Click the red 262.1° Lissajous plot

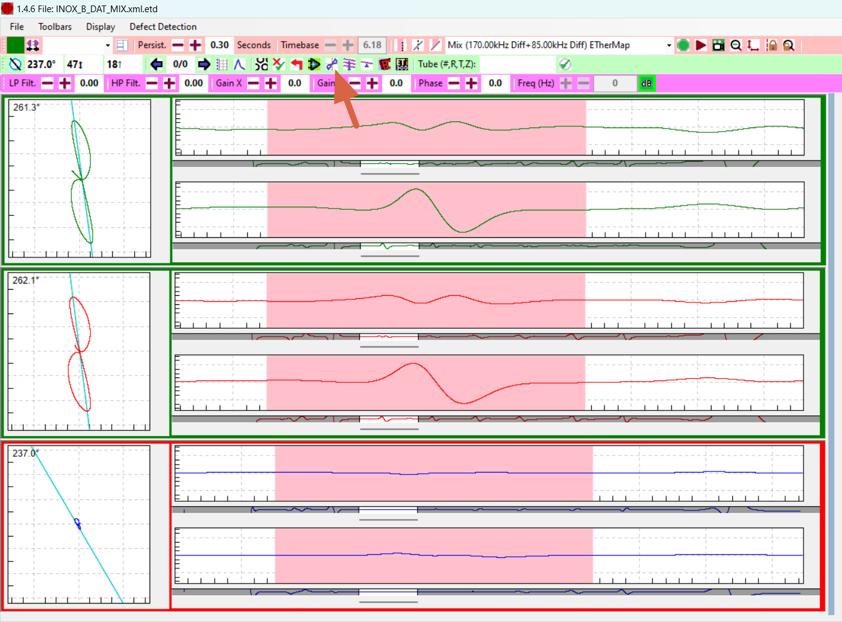click(x=79, y=352)
